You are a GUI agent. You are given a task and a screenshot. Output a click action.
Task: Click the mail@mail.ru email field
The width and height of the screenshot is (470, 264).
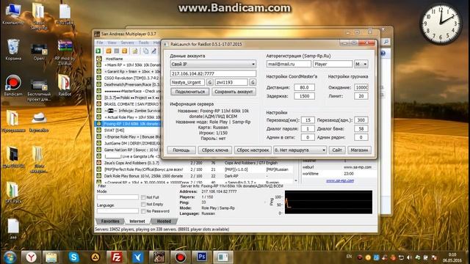pyautogui.click(x=289, y=64)
